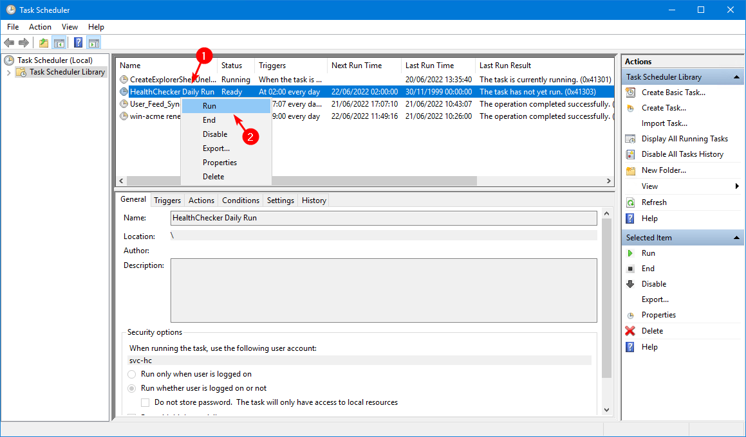The width and height of the screenshot is (746, 437).
Task: Click the clock icon beside win-acme task
Action: (124, 116)
